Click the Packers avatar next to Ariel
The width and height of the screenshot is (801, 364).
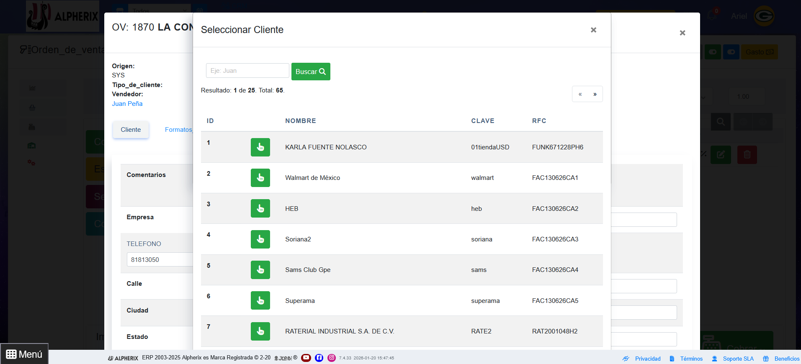pos(764,16)
